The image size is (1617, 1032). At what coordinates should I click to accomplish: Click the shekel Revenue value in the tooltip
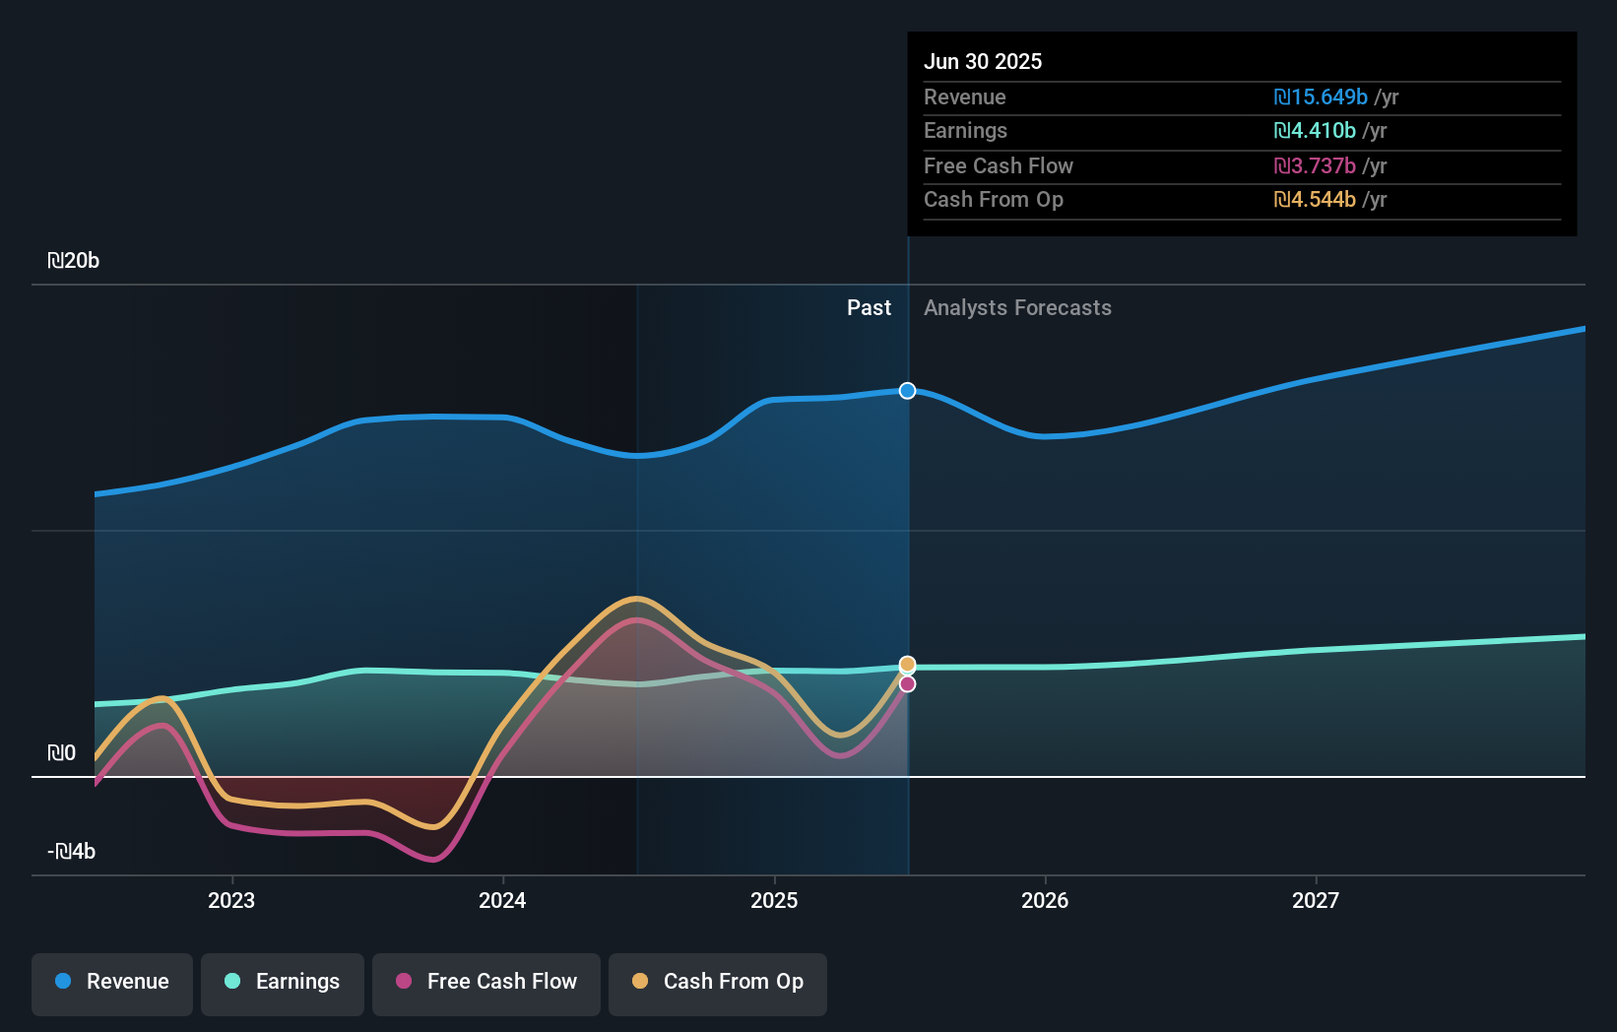click(1321, 97)
